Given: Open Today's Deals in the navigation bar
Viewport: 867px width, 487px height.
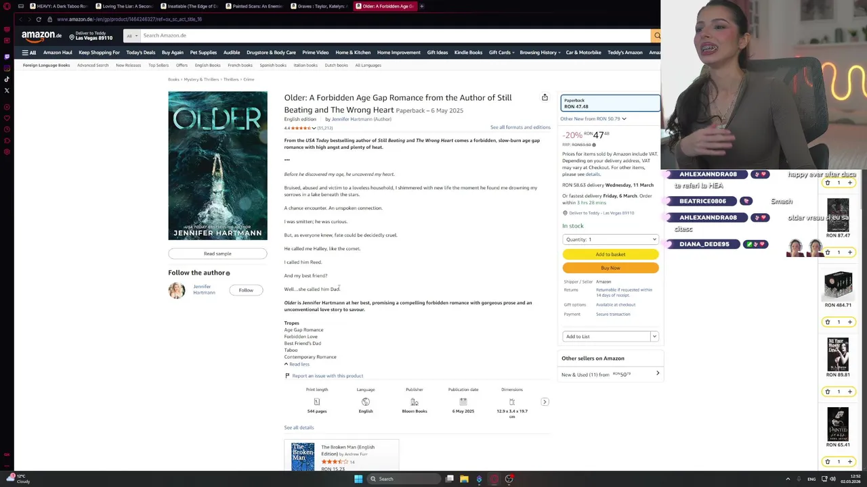Looking at the screenshot, I should pyautogui.click(x=140, y=52).
